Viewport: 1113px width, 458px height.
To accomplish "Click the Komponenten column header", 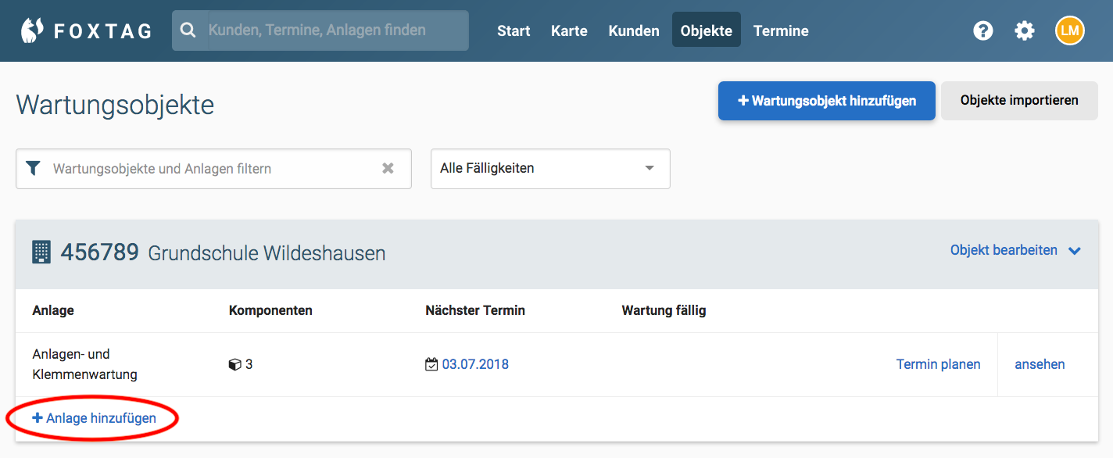I will tap(270, 310).
